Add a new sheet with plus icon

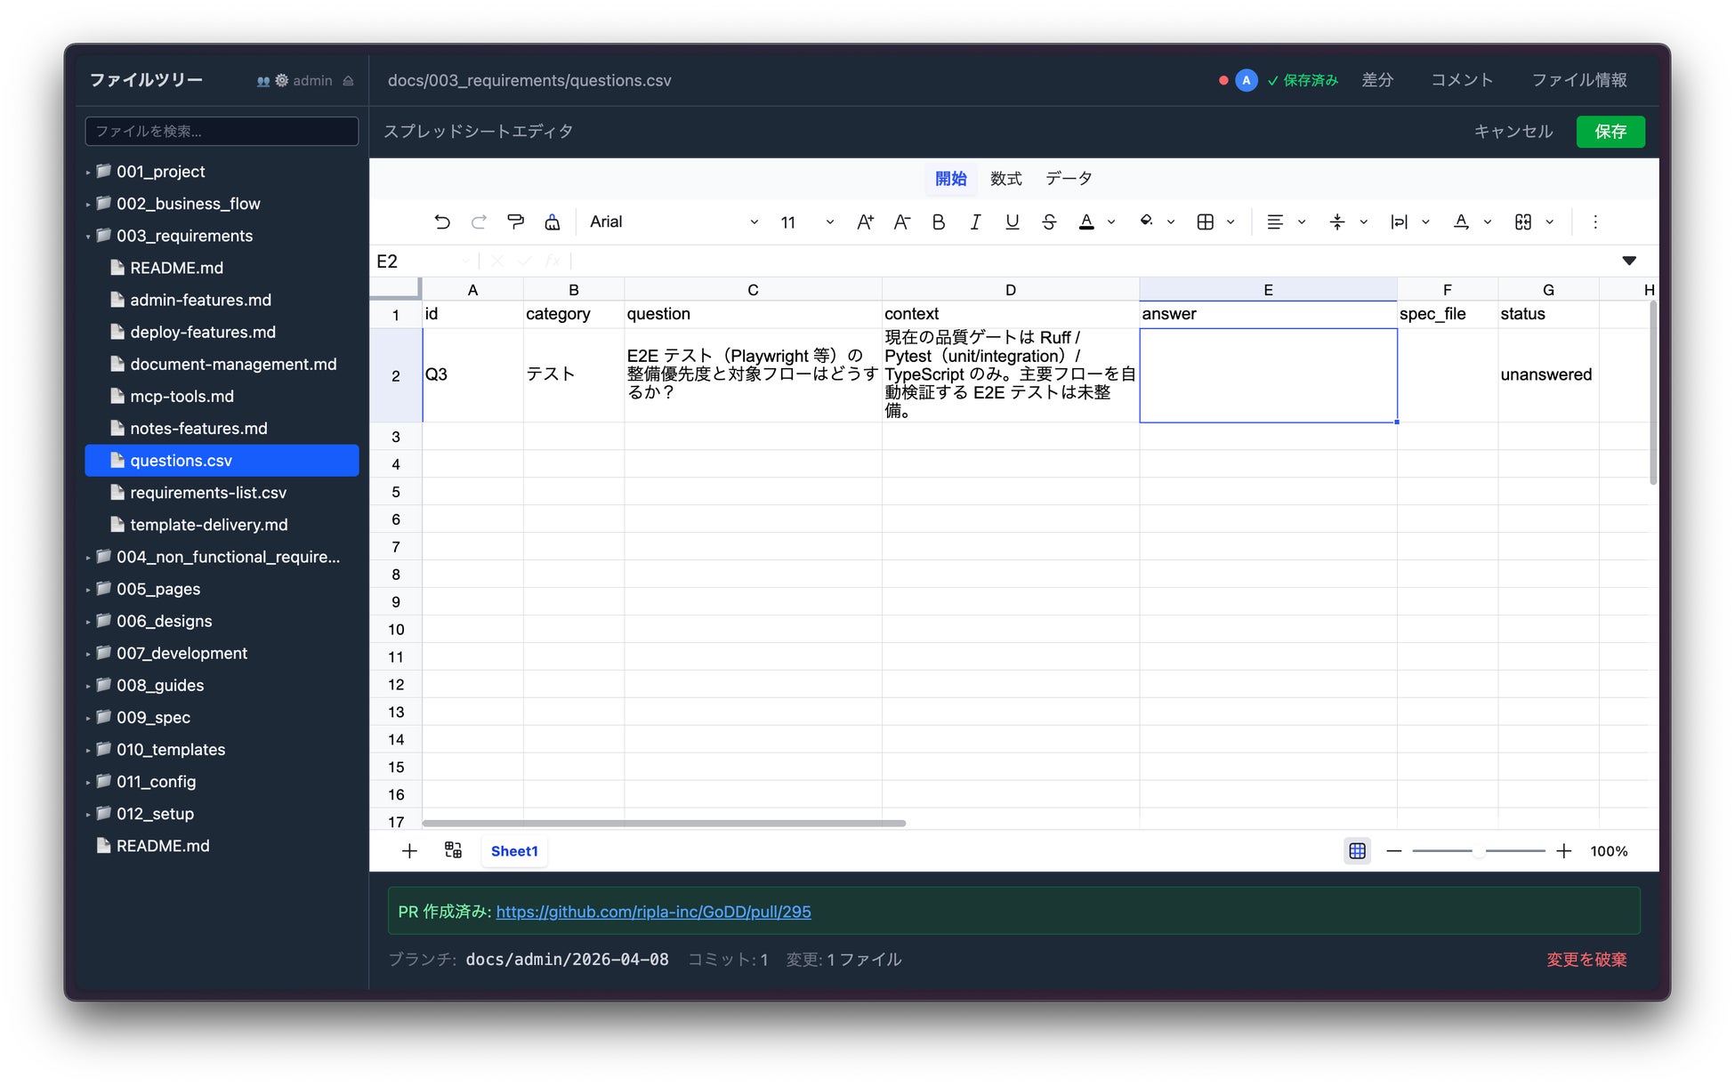(409, 851)
